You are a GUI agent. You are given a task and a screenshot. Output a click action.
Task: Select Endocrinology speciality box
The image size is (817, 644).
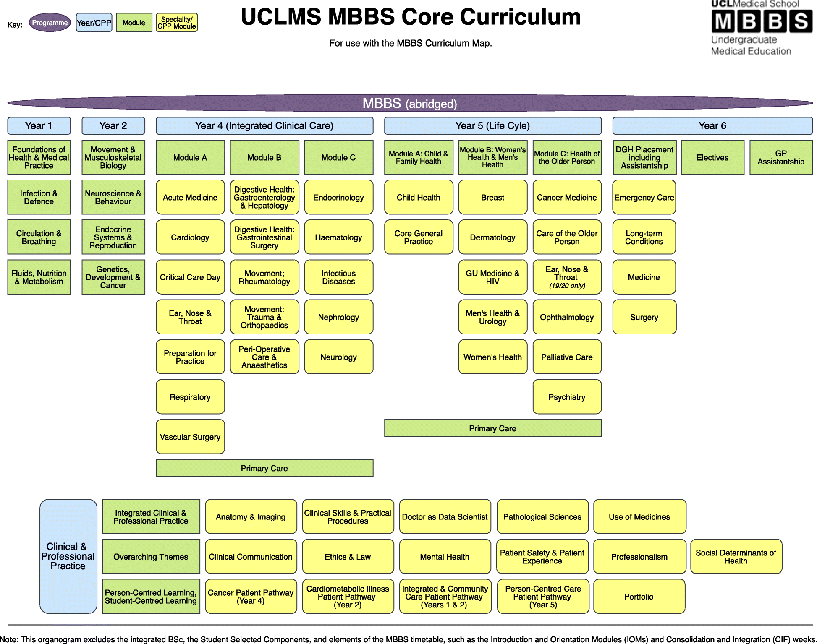pos(339,197)
